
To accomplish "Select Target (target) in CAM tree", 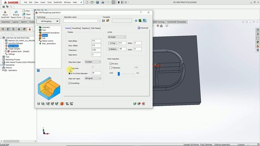I will coord(14,49).
